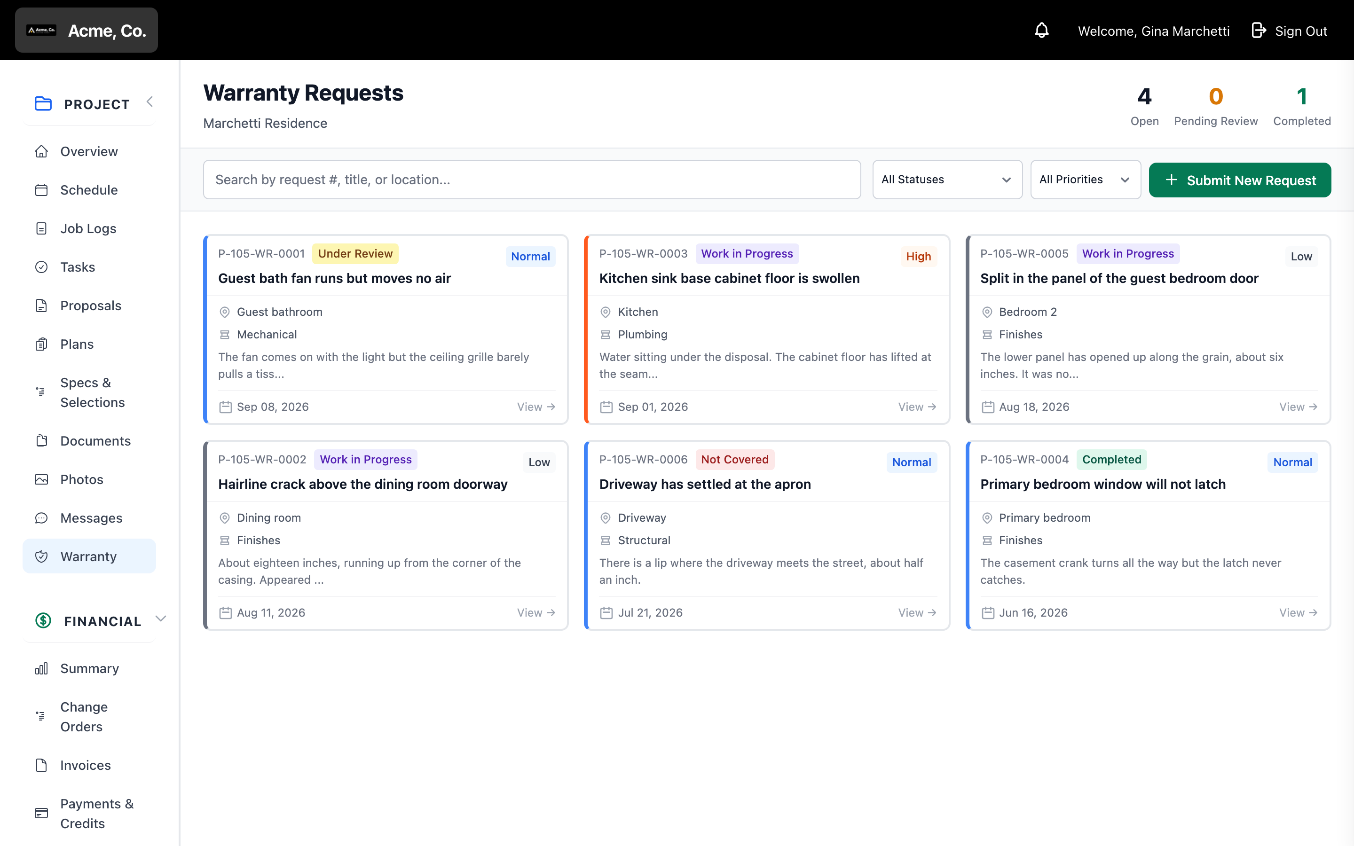The height and width of the screenshot is (846, 1354).
Task: Click request number P-105-WR-0005
Action: click(x=1024, y=254)
